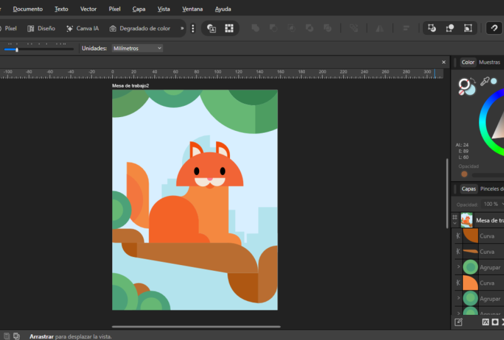Screen dimensions: 504x340
Task: Select the stroke color ring selector
Action: pos(464,84)
